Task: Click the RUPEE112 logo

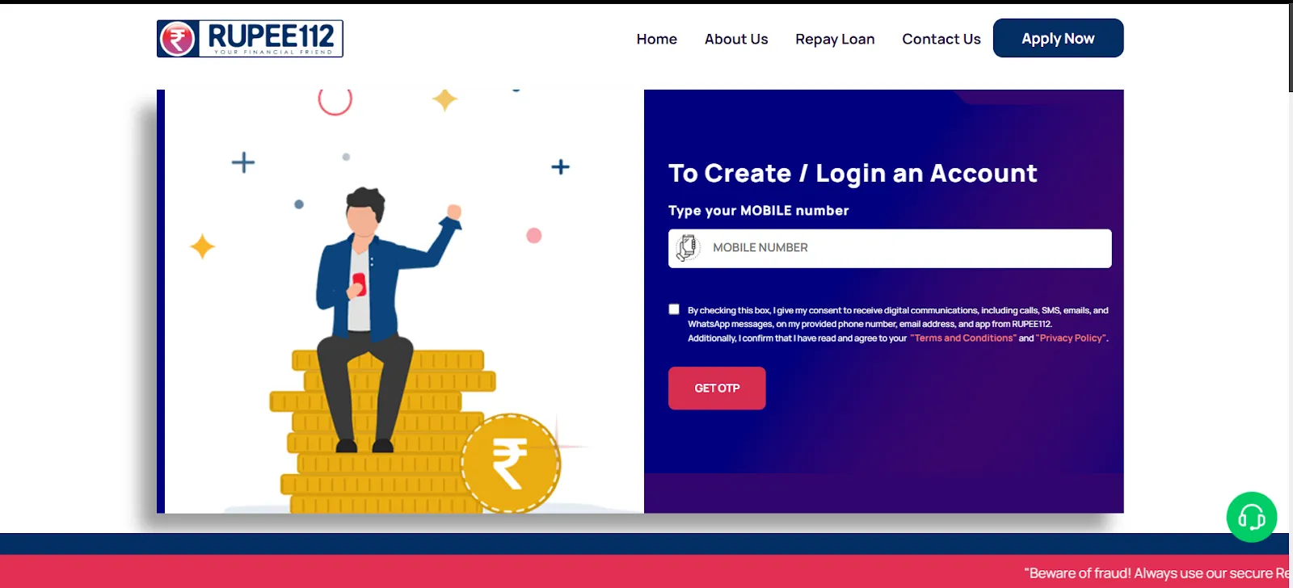Action: click(x=250, y=39)
